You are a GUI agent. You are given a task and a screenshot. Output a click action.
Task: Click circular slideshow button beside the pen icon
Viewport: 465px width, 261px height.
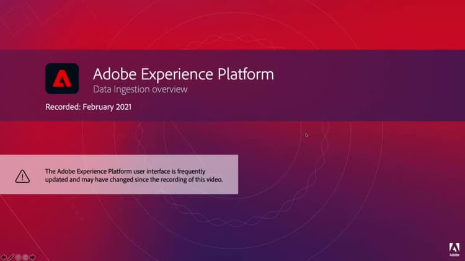pos(18,257)
